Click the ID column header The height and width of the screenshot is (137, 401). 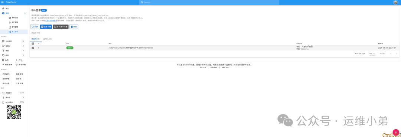pyautogui.click(x=39, y=43)
